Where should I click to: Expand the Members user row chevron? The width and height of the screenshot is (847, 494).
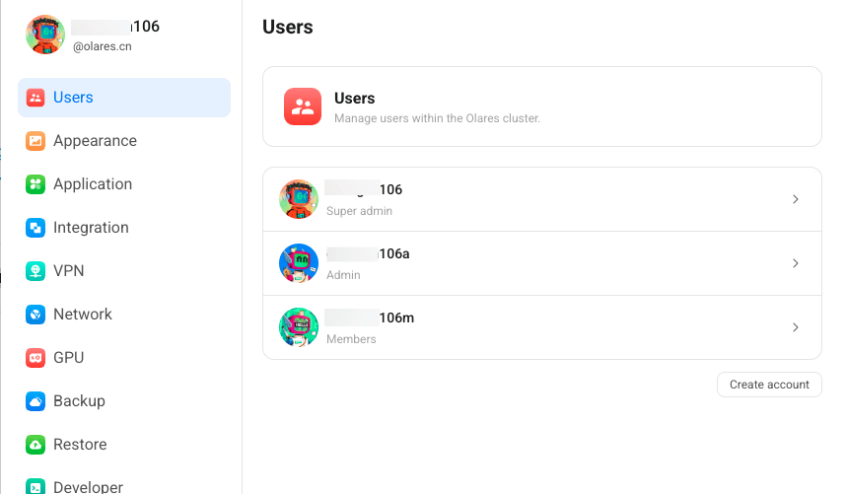(796, 327)
